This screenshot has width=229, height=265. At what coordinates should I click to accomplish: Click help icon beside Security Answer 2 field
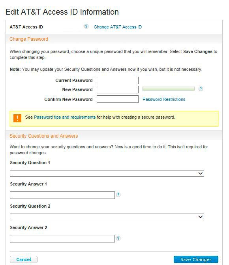pos(118,238)
